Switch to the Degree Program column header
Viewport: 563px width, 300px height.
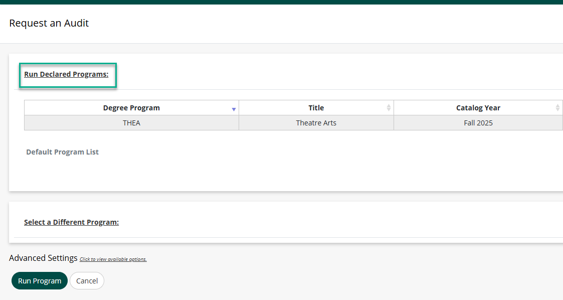[x=131, y=107]
